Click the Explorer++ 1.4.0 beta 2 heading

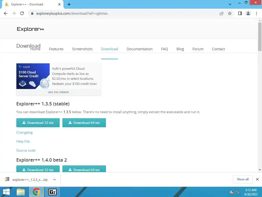tap(42, 160)
